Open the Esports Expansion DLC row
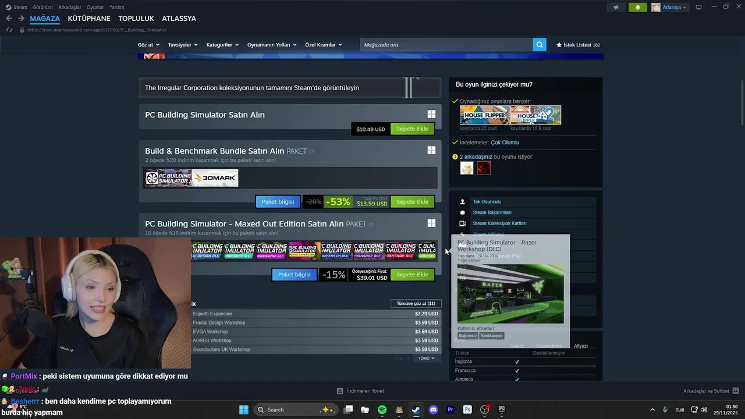Image resolution: width=745 pixels, height=419 pixels. [316, 314]
